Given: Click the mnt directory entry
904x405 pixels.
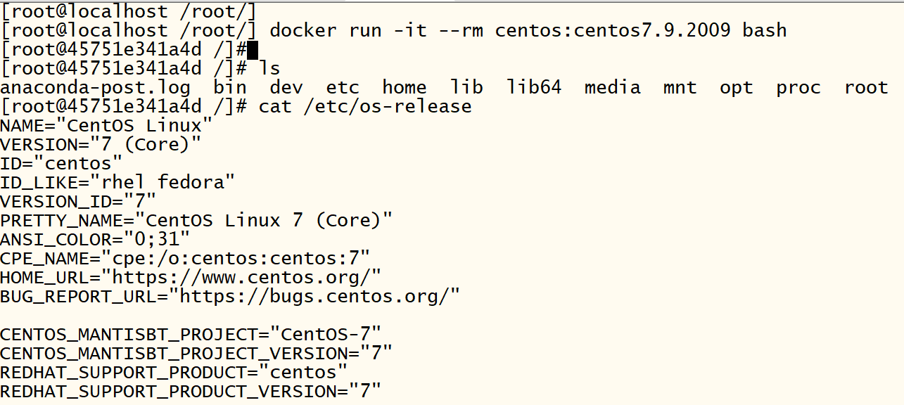Looking at the screenshot, I should coord(680,88).
